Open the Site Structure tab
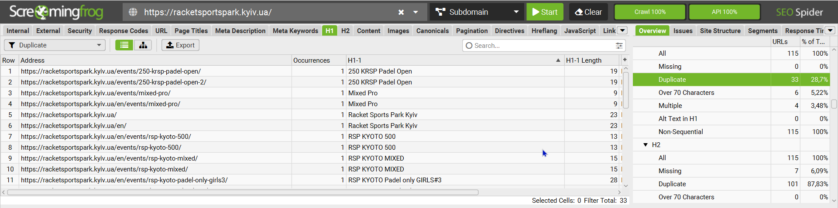This screenshot has height=208, width=838. 720,30
